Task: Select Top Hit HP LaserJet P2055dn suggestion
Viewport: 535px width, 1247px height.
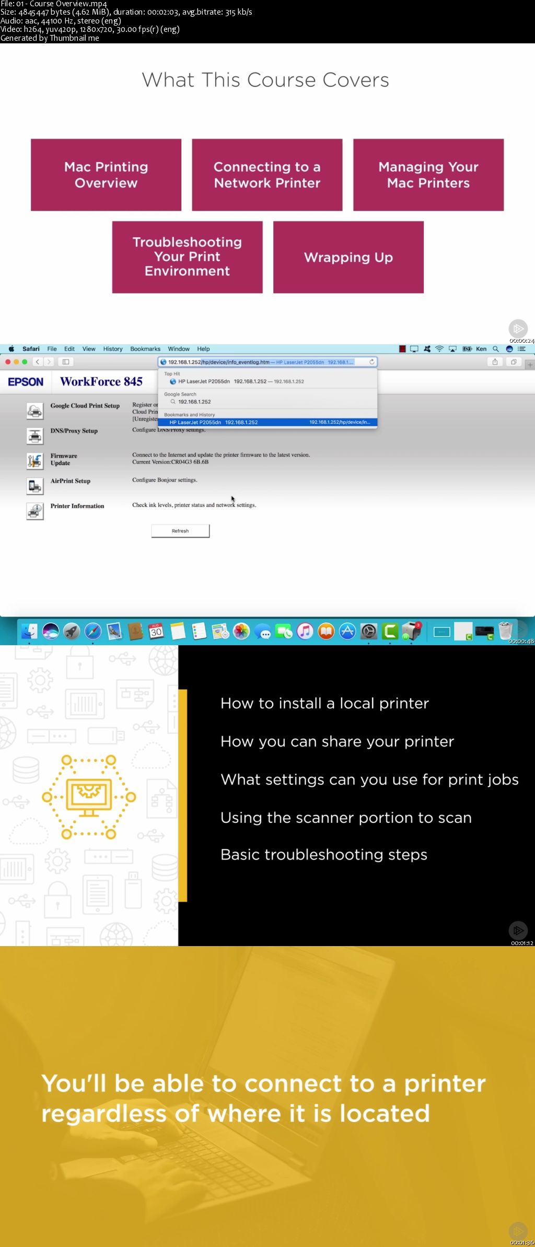Action: click(x=267, y=381)
